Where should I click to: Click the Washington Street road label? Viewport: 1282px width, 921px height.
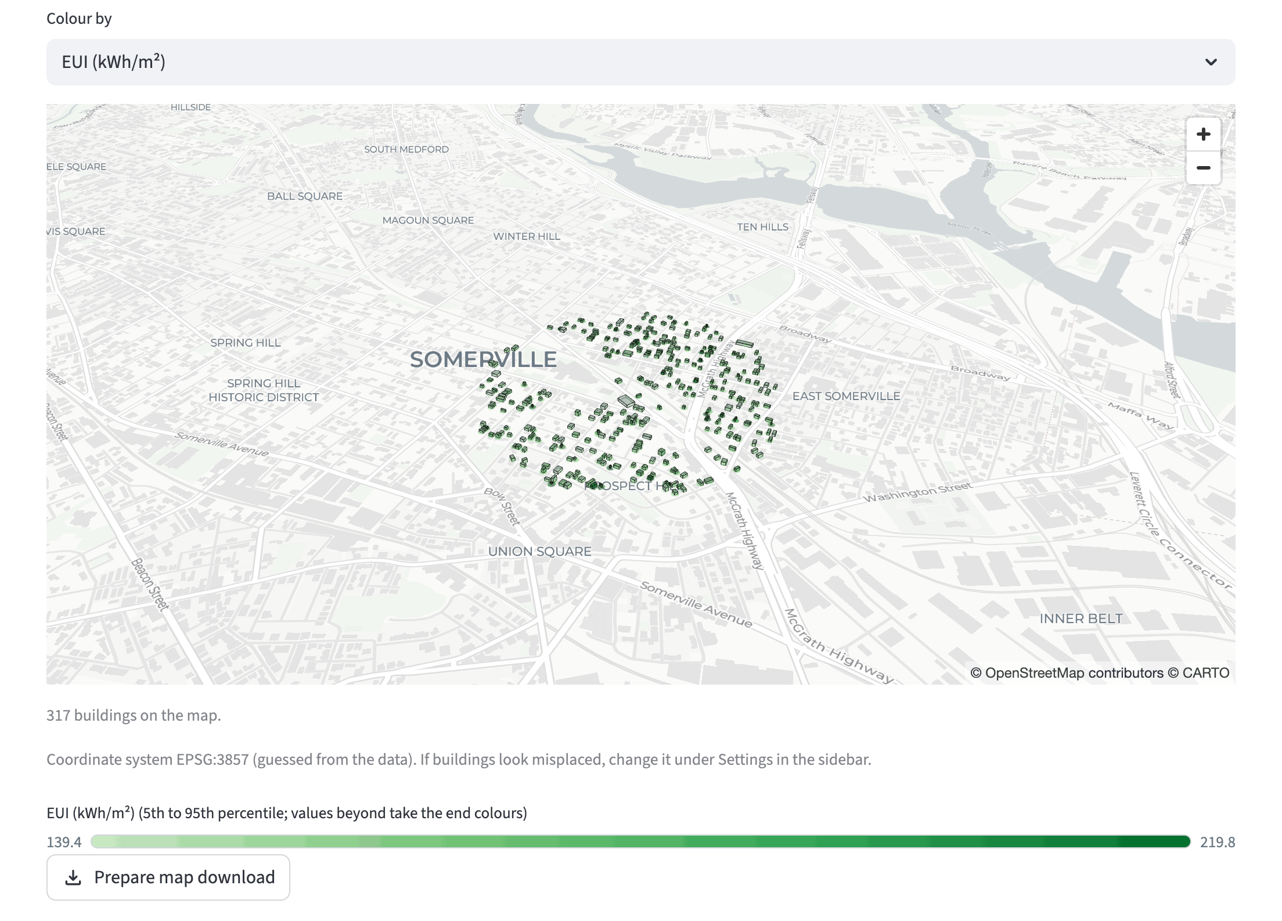[917, 492]
